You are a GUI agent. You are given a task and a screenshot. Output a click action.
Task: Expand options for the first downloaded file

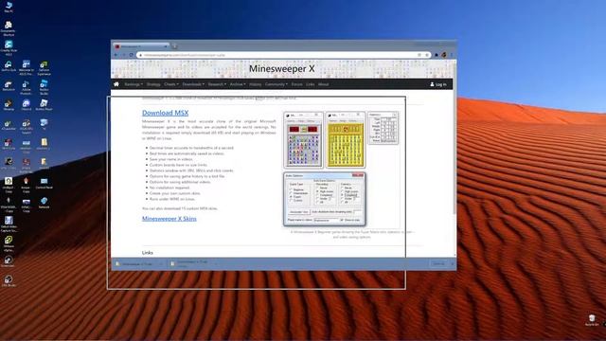click(x=161, y=264)
